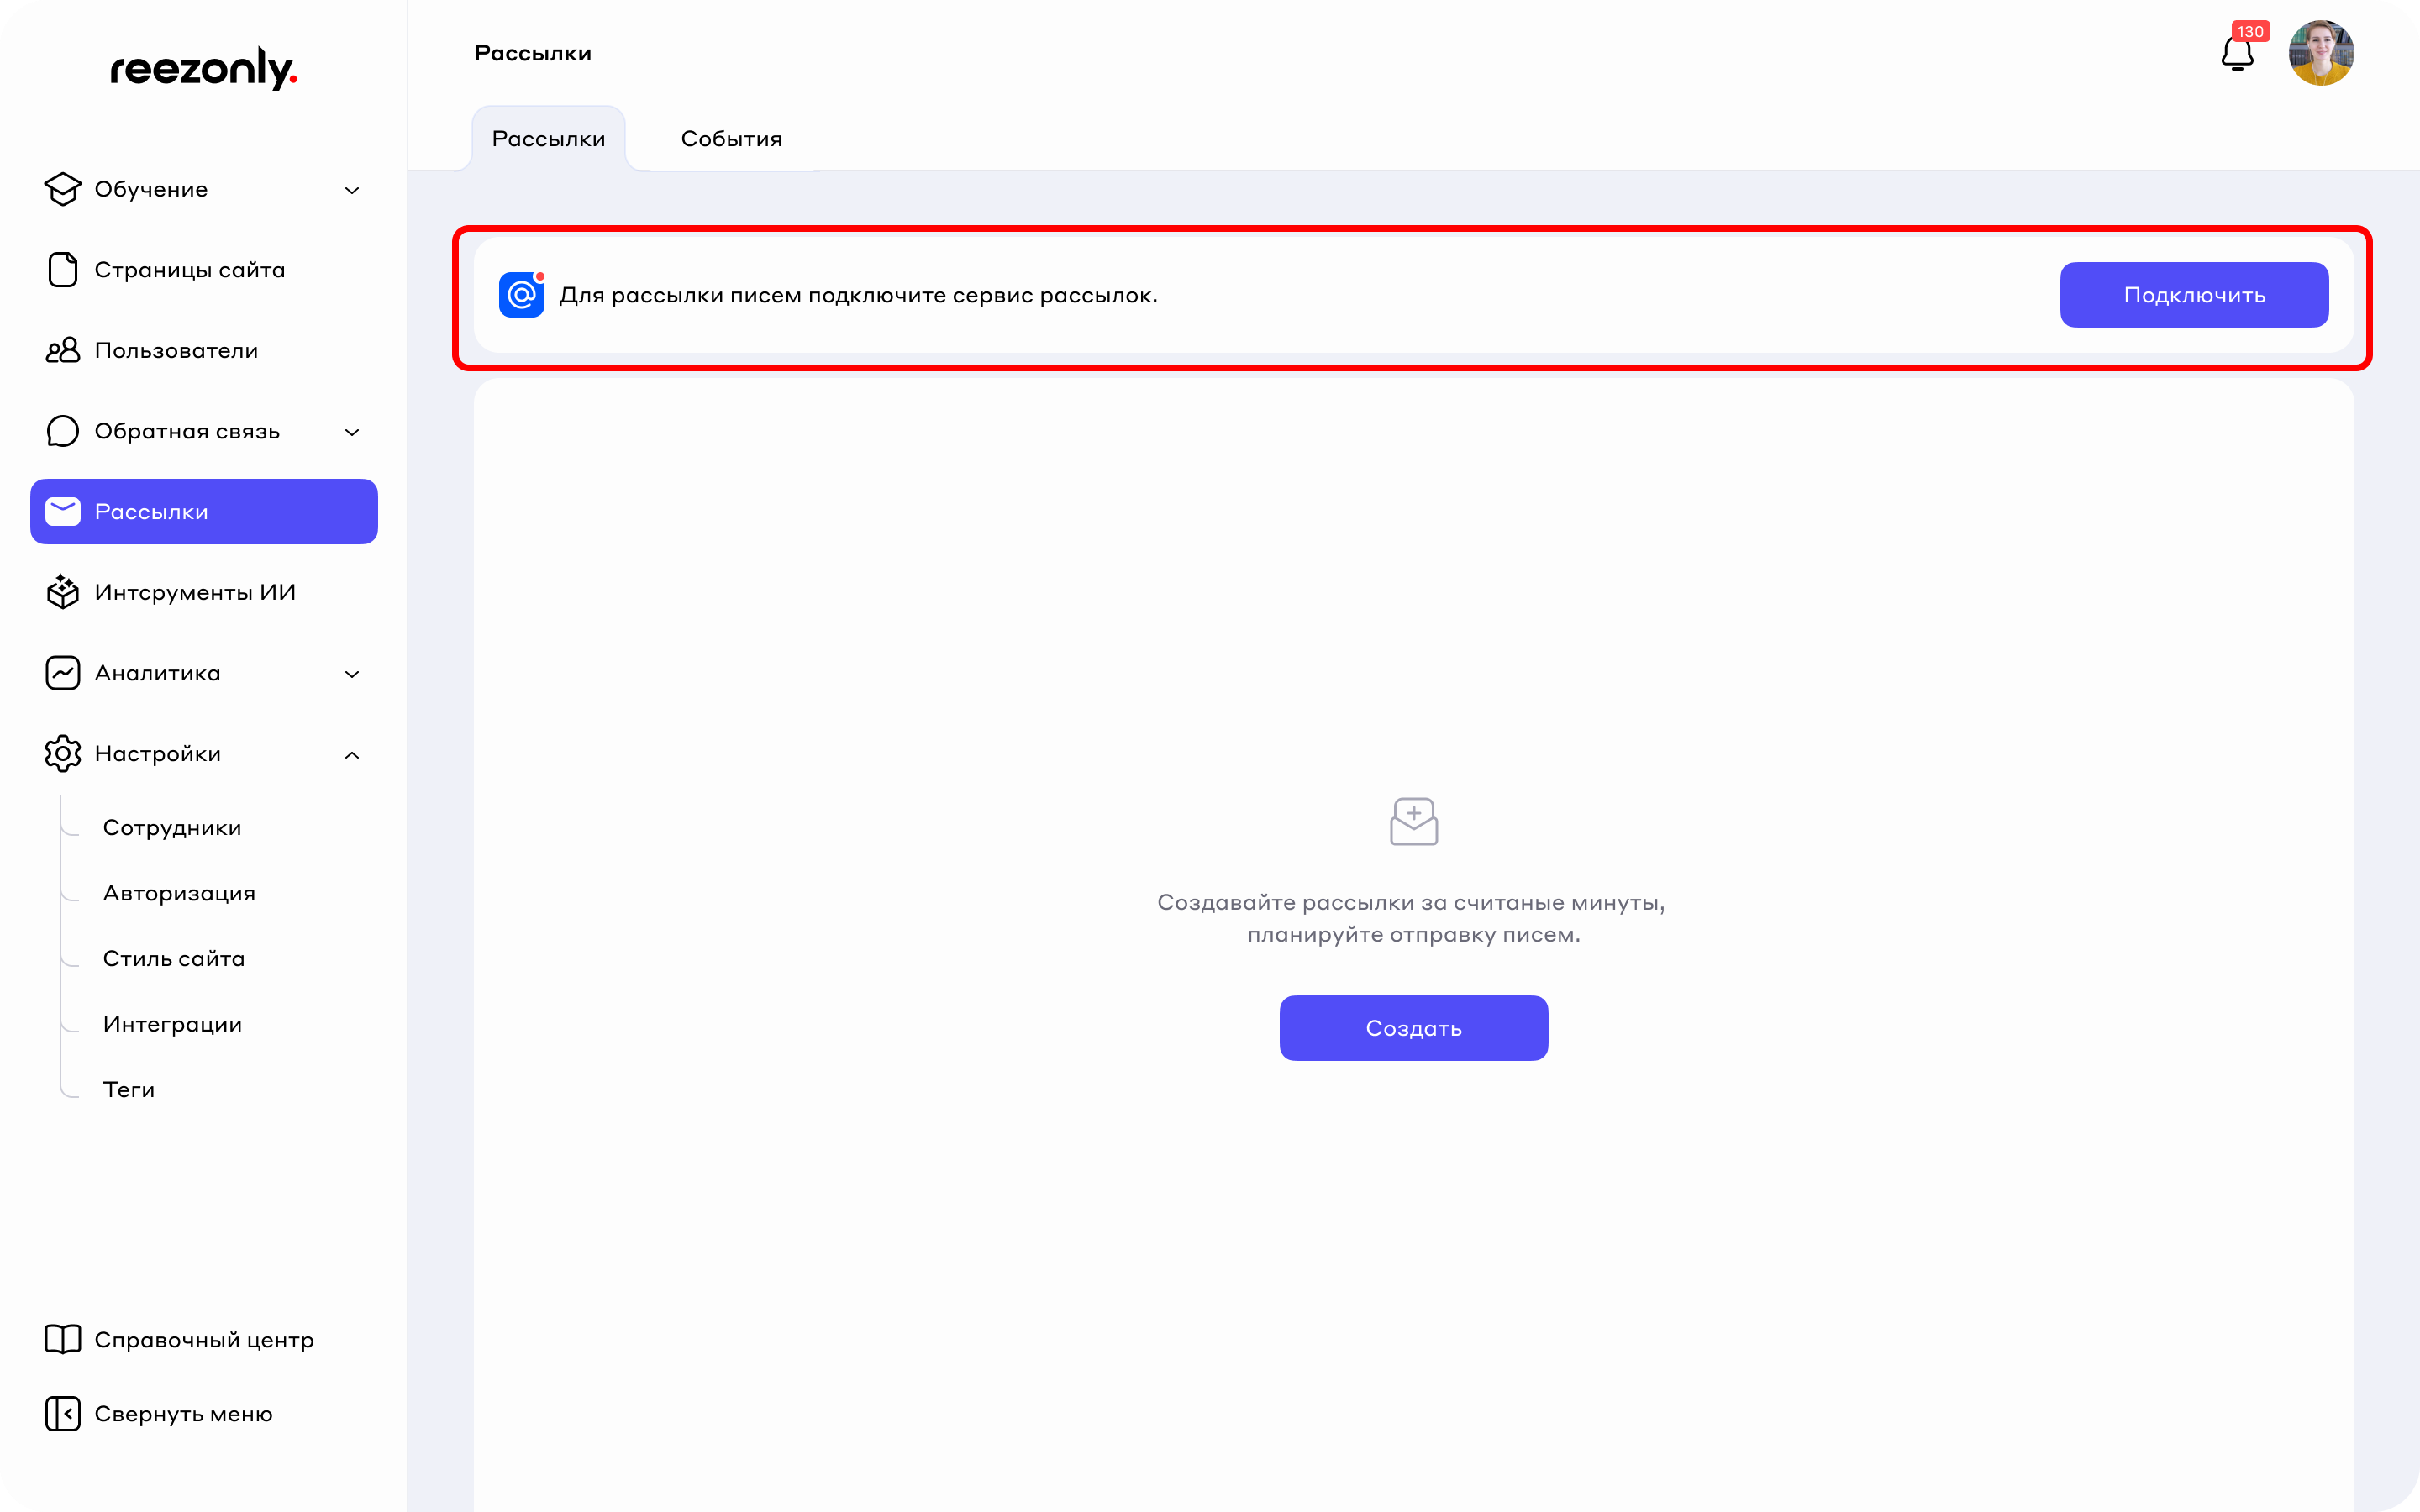Open Страницы сайта via its page icon
This screenshot has height=1512, width=2420.
coord(63,270)
